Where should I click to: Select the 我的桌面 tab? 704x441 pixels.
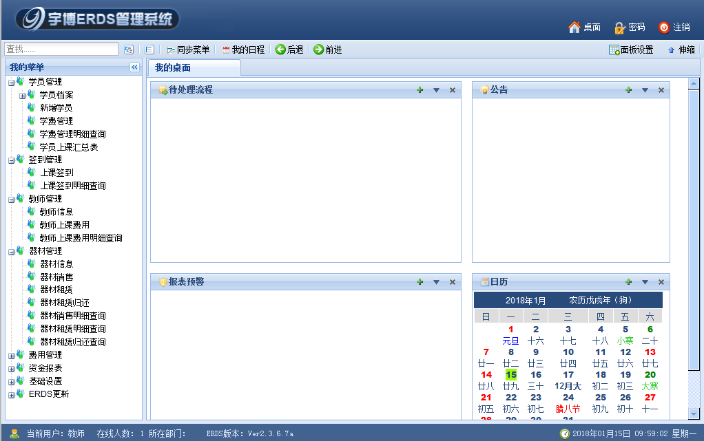(194, 67)
